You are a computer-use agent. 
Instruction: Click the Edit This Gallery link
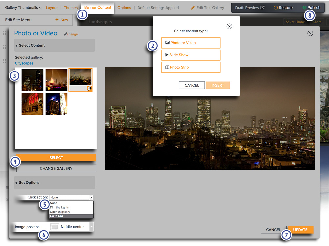point(210,8)
